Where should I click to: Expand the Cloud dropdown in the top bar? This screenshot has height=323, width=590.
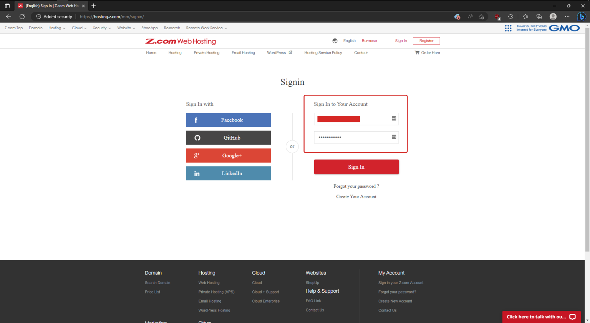click(x=79, y=28)
